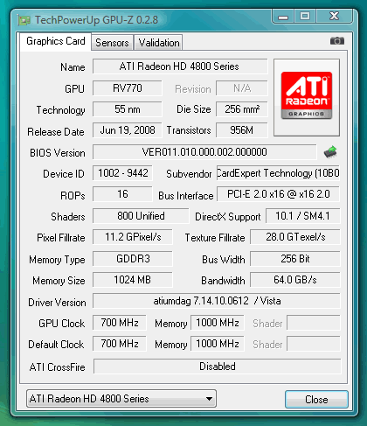Screen dimensions: 367x426
Task: Select the Technology value 55 nm
Action: [128, 109]
